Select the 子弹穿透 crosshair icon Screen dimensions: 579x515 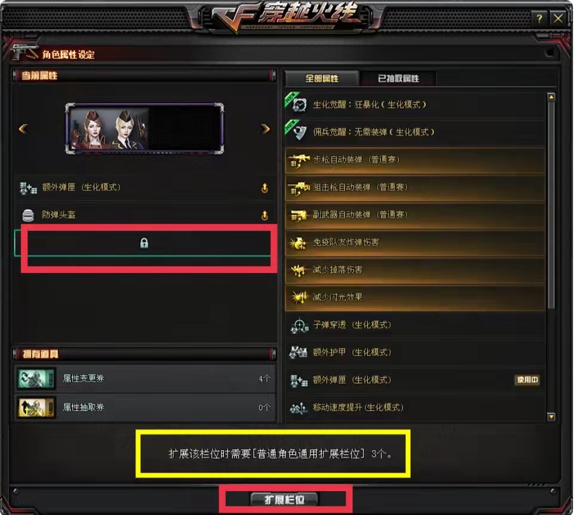click(x=299, y=325)
